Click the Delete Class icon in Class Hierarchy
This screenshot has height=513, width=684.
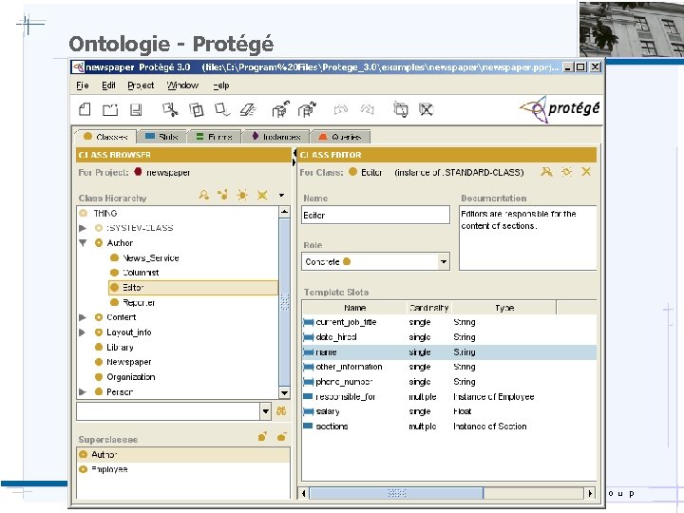point(262,195)
